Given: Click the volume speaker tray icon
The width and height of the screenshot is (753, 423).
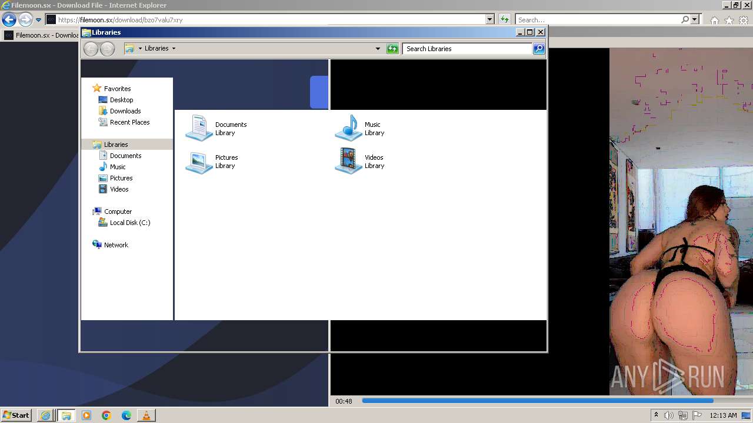Looking at the screenshot, I should tap(669, 415).
